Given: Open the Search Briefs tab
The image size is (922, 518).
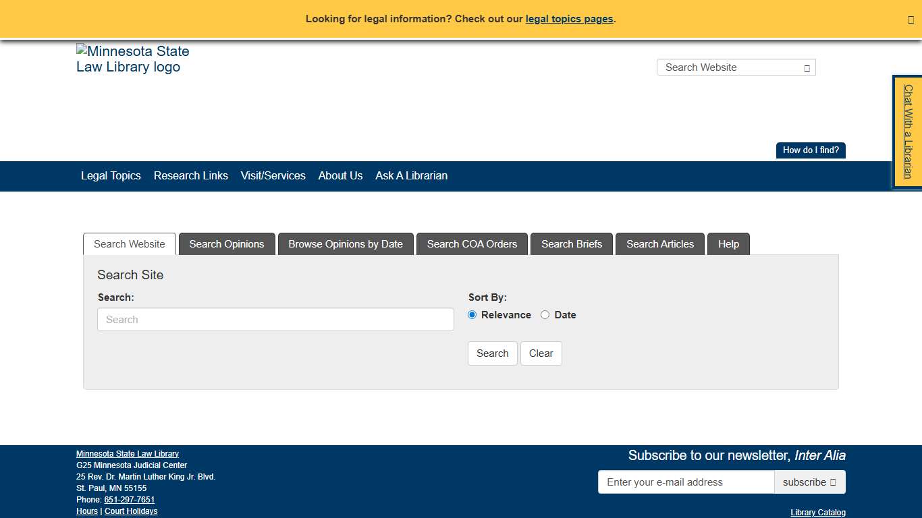Looking at the screenshot, I should click(571, 243).
